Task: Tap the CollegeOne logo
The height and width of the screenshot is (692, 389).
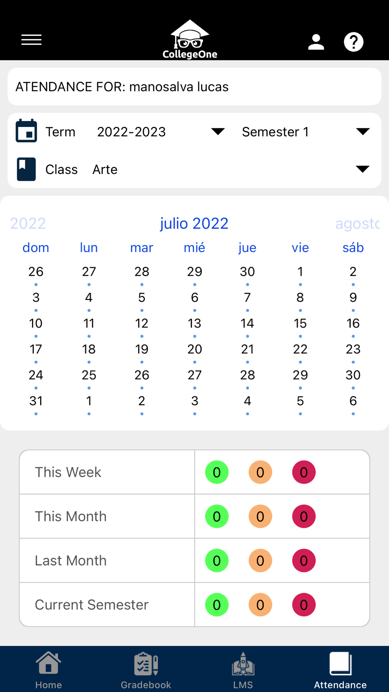Action: tap(190, 40)
